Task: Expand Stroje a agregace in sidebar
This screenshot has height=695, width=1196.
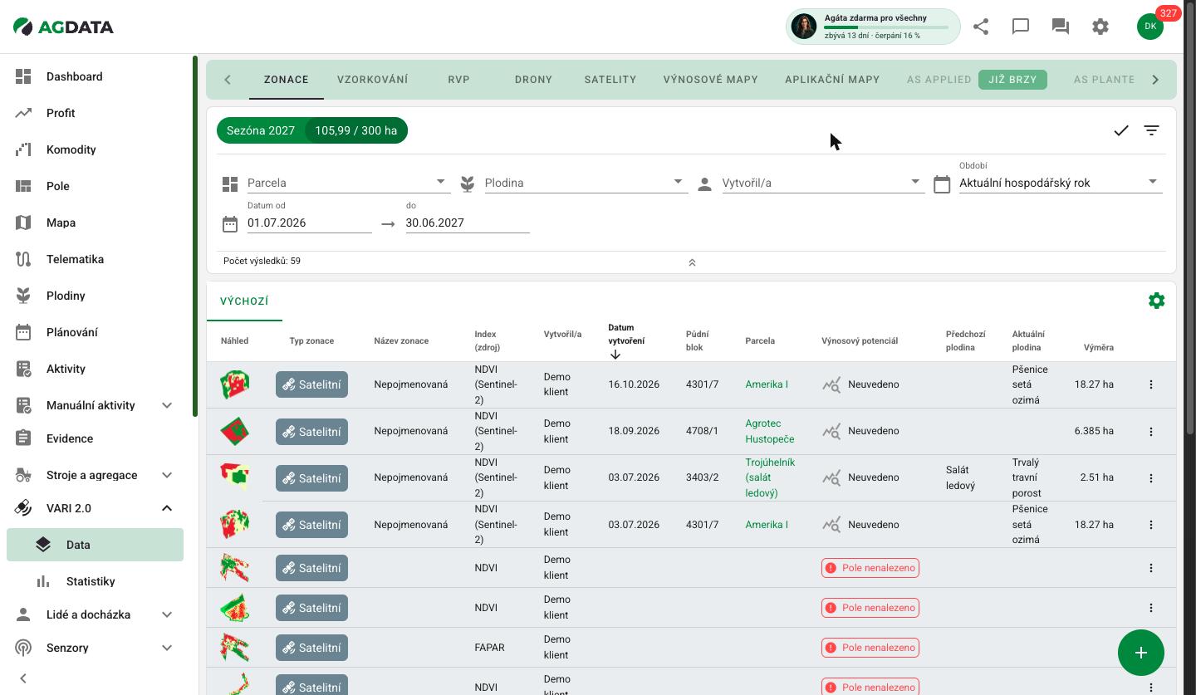Action: pos(167,475)
